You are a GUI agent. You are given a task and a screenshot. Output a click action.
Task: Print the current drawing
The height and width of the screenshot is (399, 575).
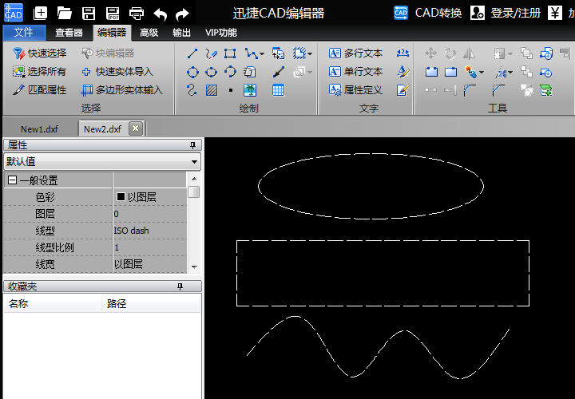point(137,14)
